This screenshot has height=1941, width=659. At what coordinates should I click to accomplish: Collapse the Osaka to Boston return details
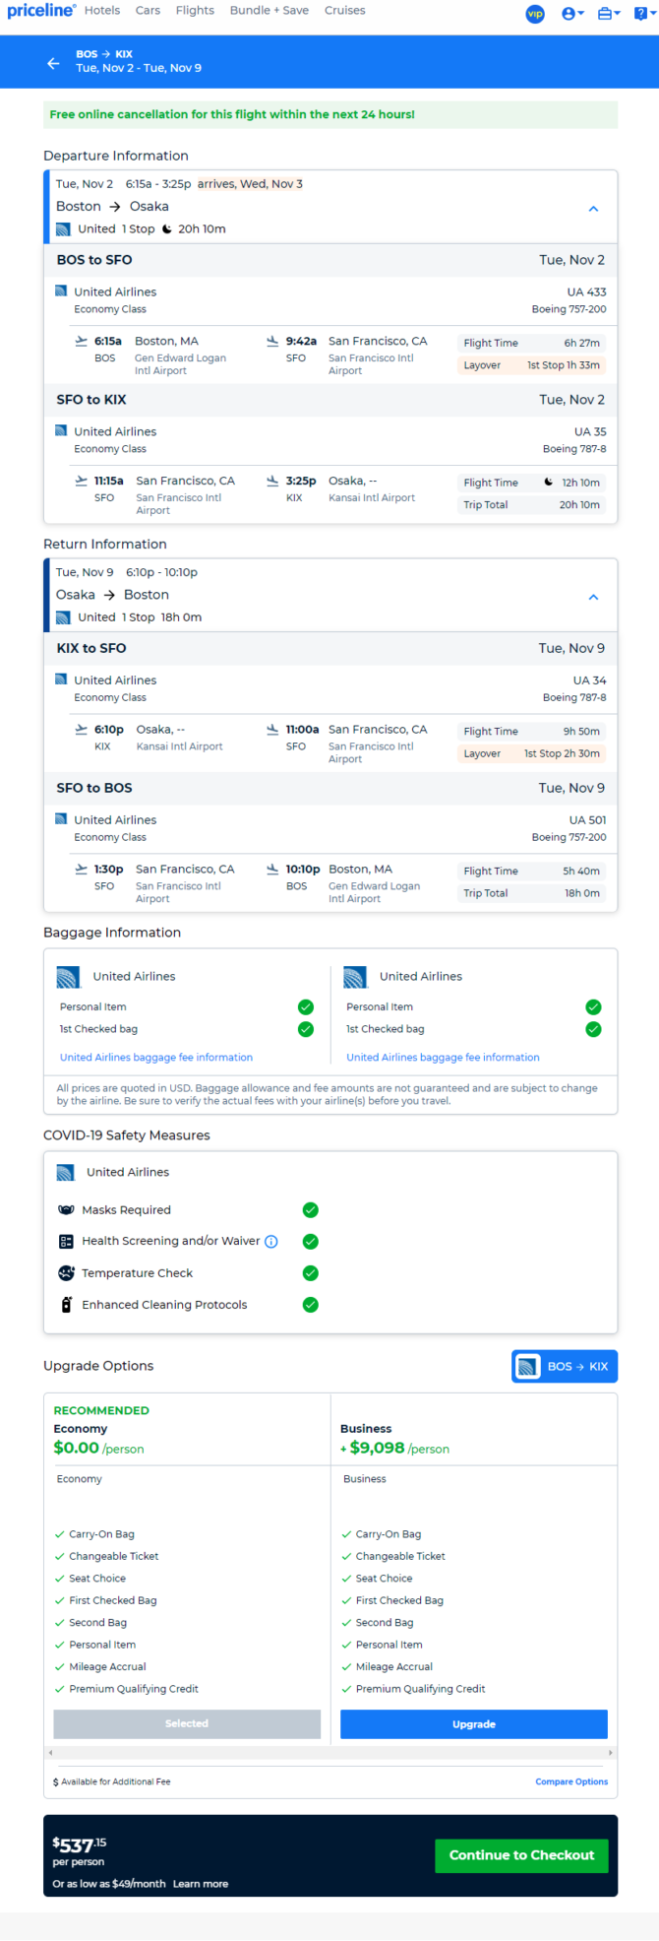(593, 597)
